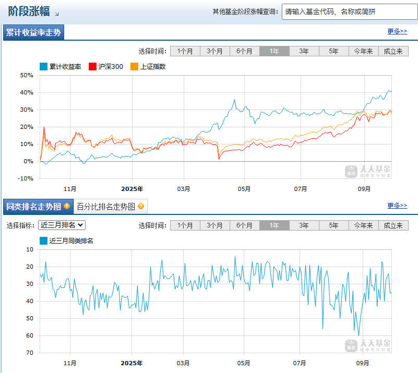Screen dimensions: 418x373
Task: Set ranking chart period to 3个月
Action: pyautogui.click(x=215, y=225)
